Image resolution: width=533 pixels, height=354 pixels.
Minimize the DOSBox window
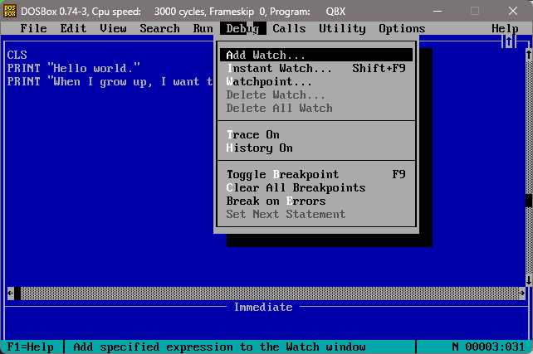[438, 12]
